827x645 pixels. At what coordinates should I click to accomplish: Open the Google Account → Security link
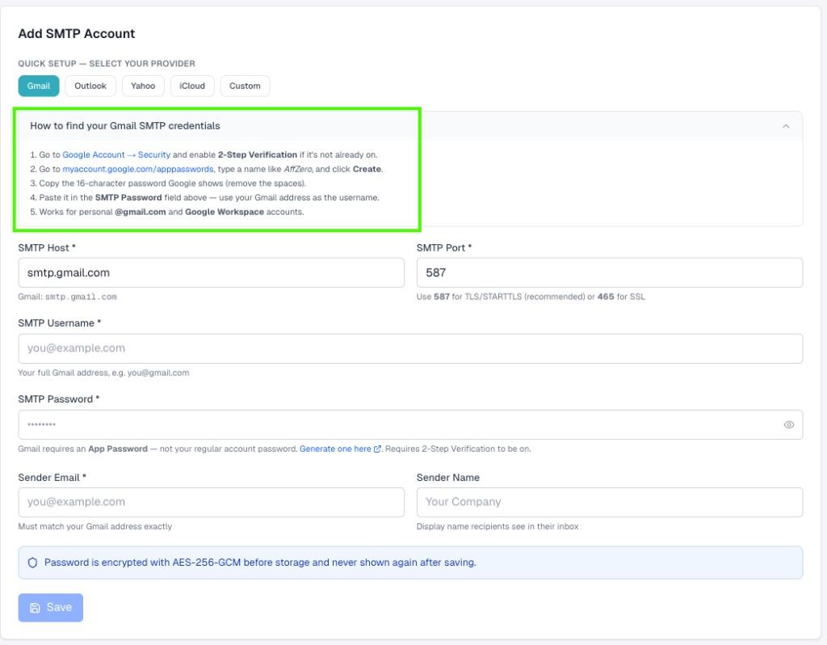tap(116, 154)
